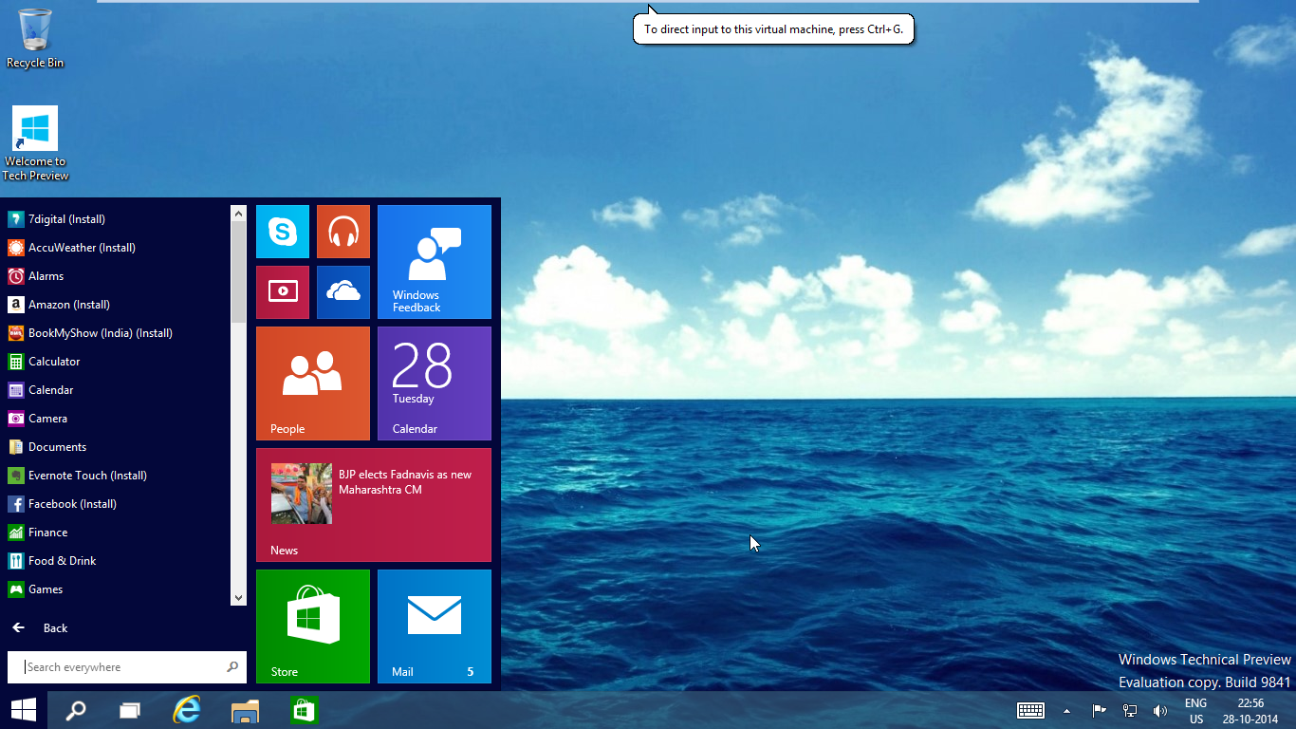Image resolution: width=1296 pixels, height=729 pixels.
Task: Open the Windows Feedback tile
Action: click(x=434, y=261)
